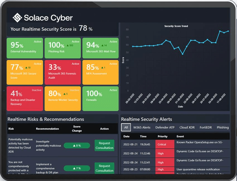The image size is (237, 181).
Task: Request Consultation for Cloud XDR risk
Action: pyautogui.click(x=105, y=145)
